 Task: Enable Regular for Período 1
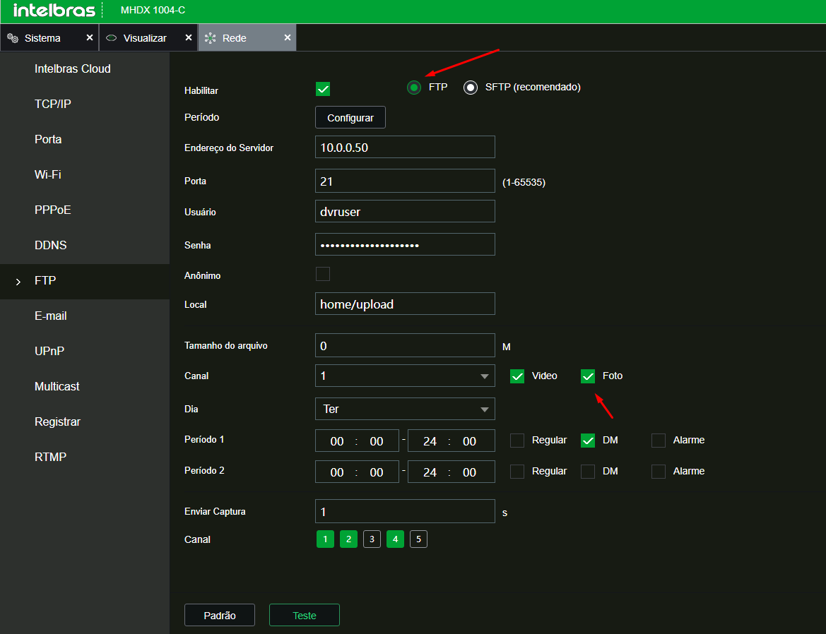pyautogui.click(x=517, y=441)
